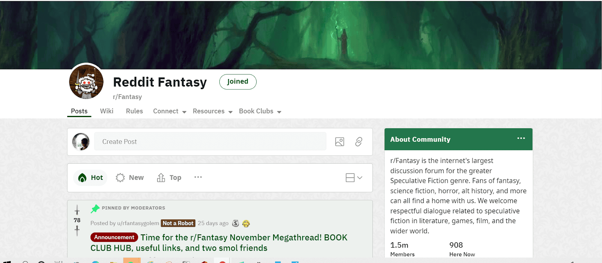Click the About Community heading
Viewport: 602px width, 263px height.
[x=420, y=140]
